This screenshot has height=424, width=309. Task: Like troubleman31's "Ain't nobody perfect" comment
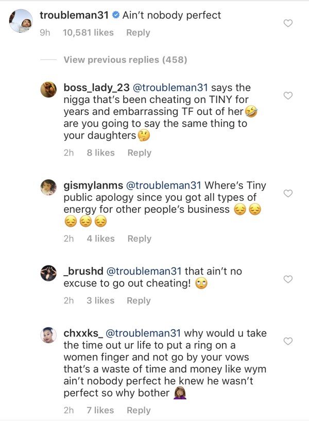coord(288,23)
